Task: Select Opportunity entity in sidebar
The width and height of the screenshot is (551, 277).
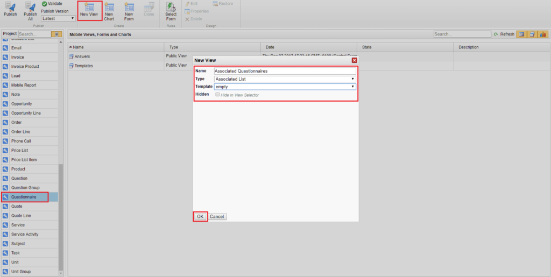Action: pyautogui.click(x=22, y=104)
